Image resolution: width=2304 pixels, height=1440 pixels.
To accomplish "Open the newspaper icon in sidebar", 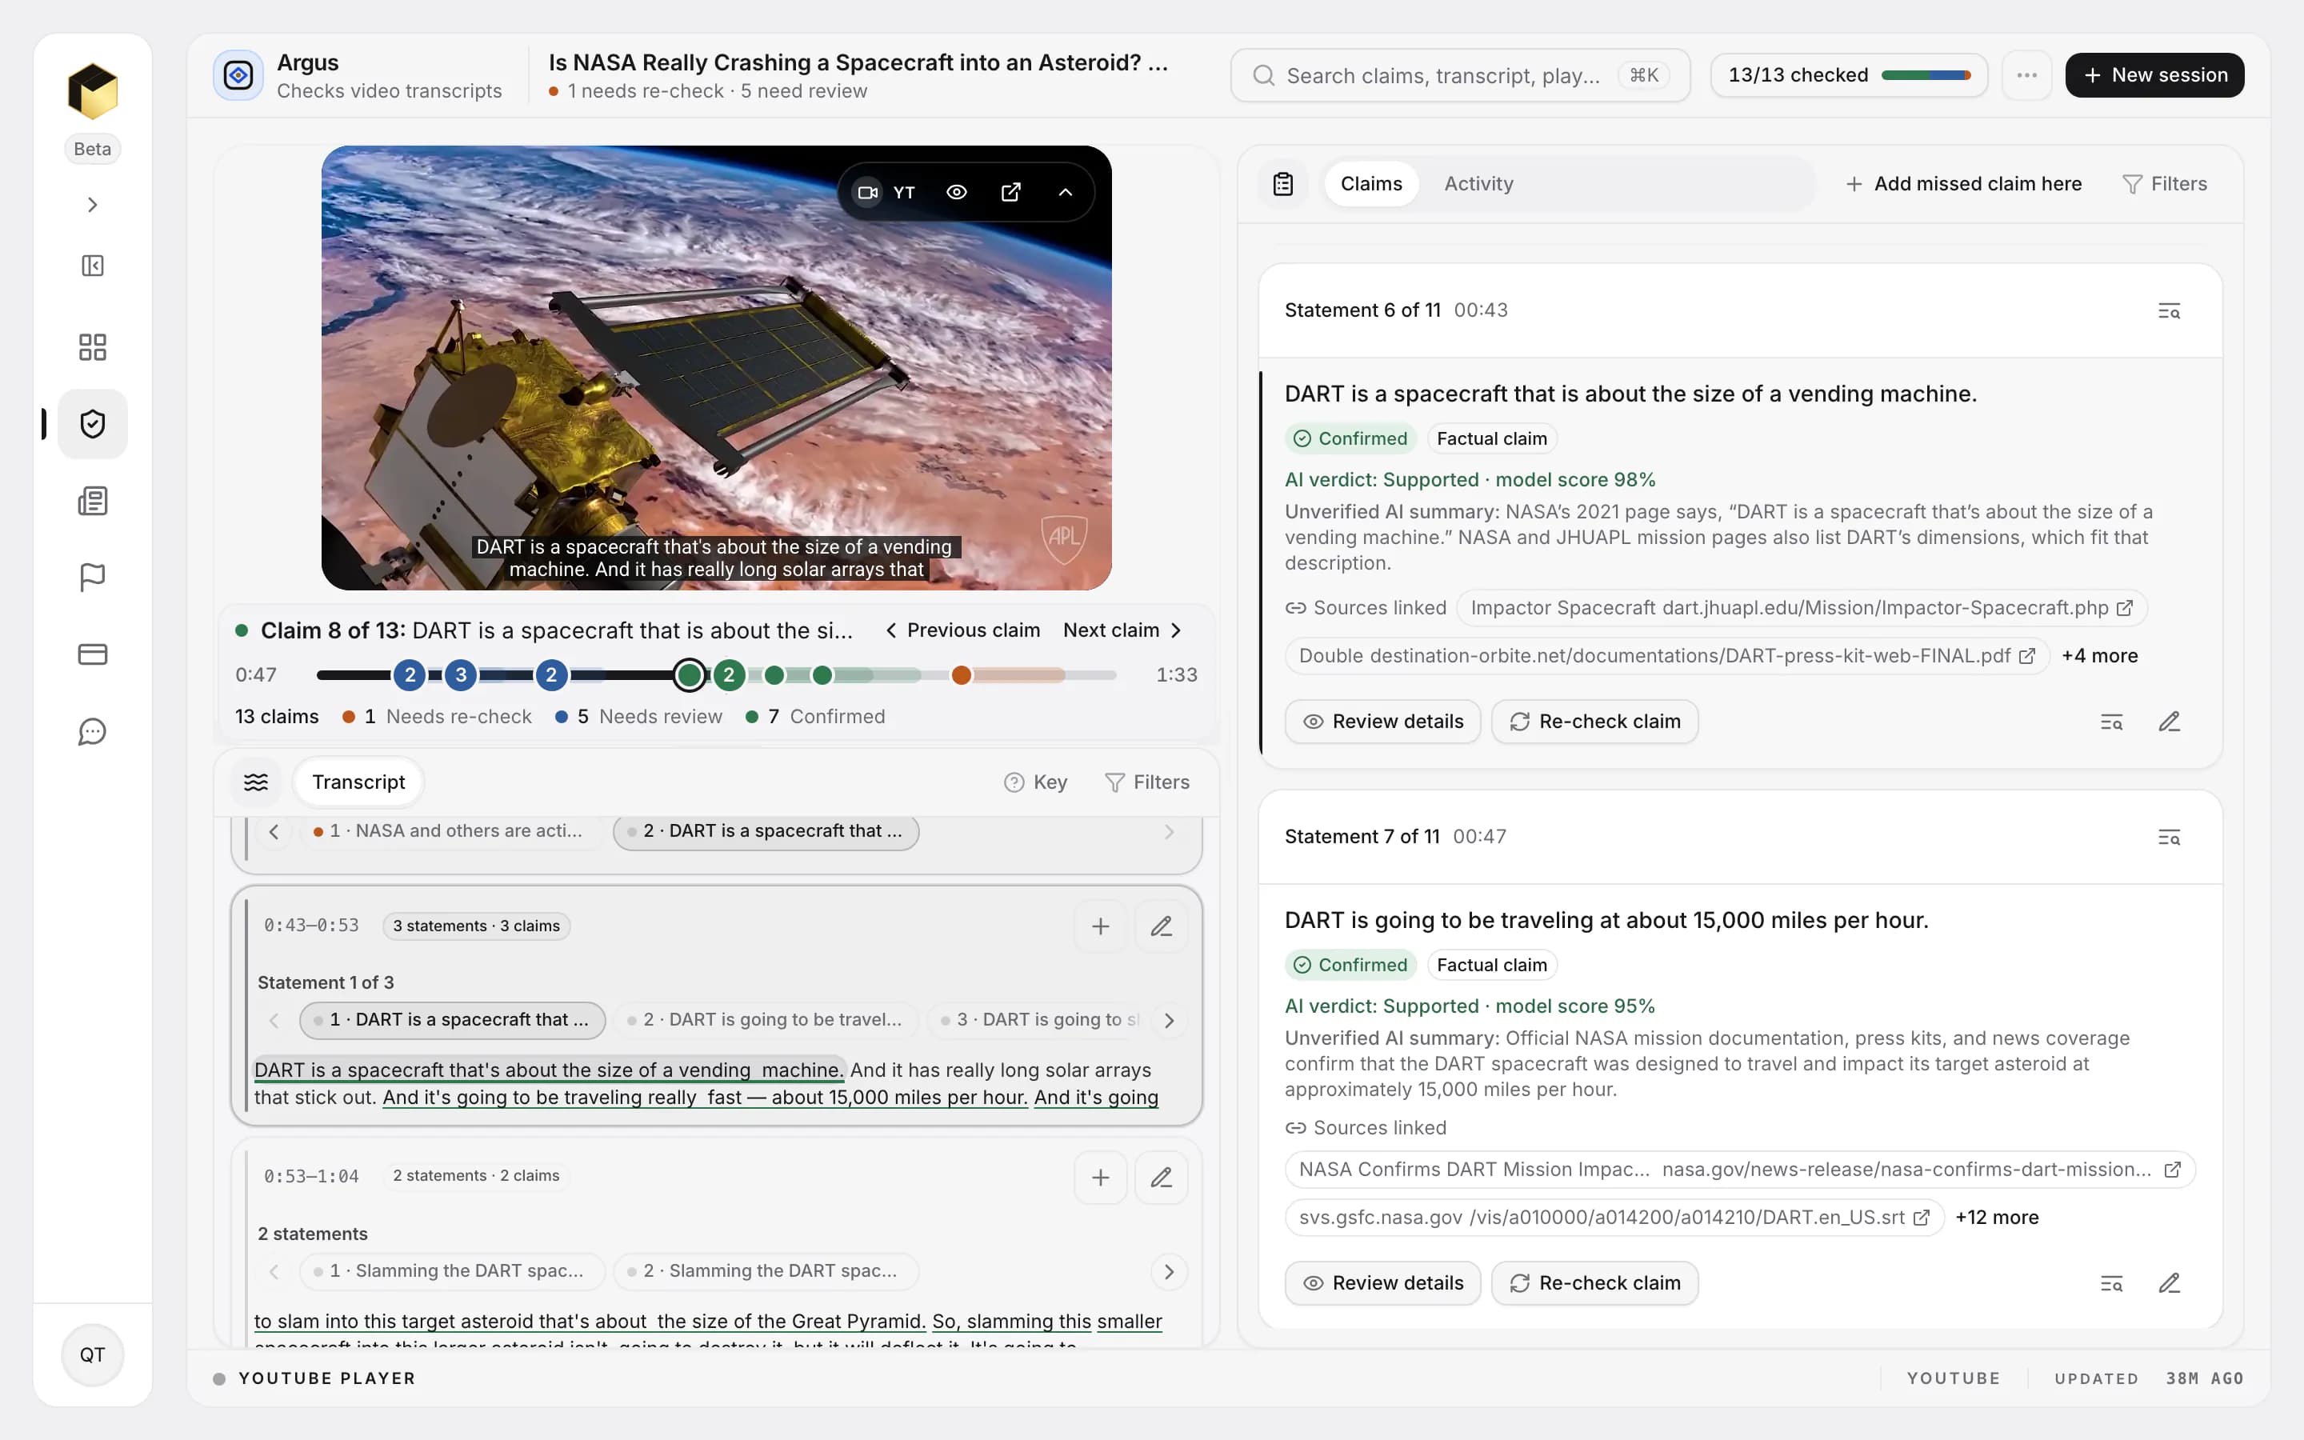I will [92, 501].
